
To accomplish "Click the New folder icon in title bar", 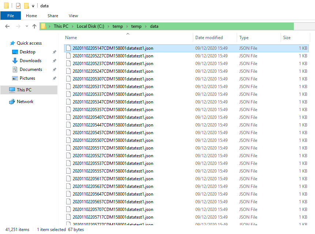I will (x=26, y=6).
